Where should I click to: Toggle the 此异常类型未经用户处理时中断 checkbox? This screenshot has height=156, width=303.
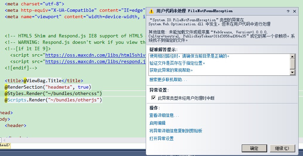click(x=154, y=98)
